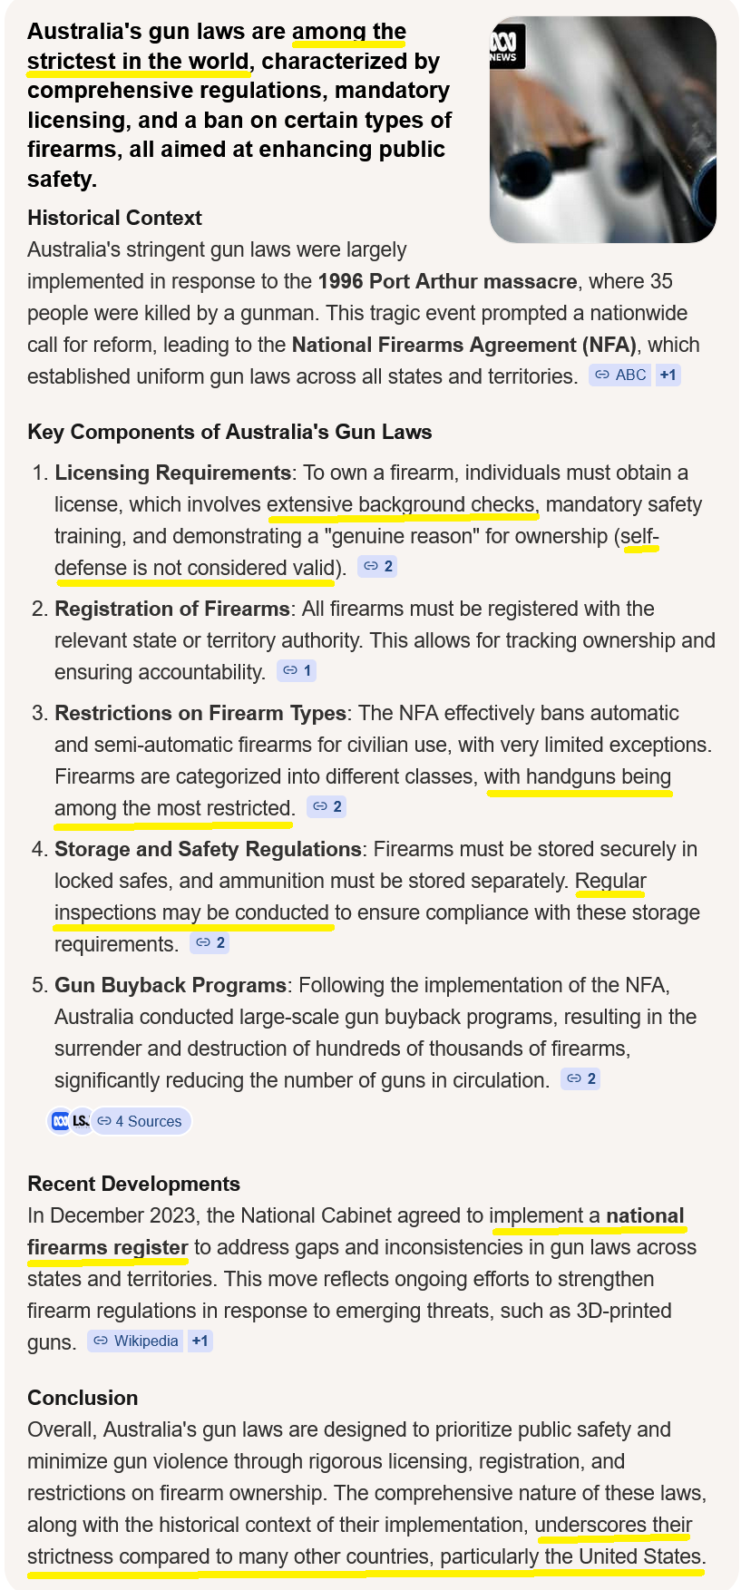Click the gun barrels image thumbnail
The image size is (741, 1590).
[603, 127]
